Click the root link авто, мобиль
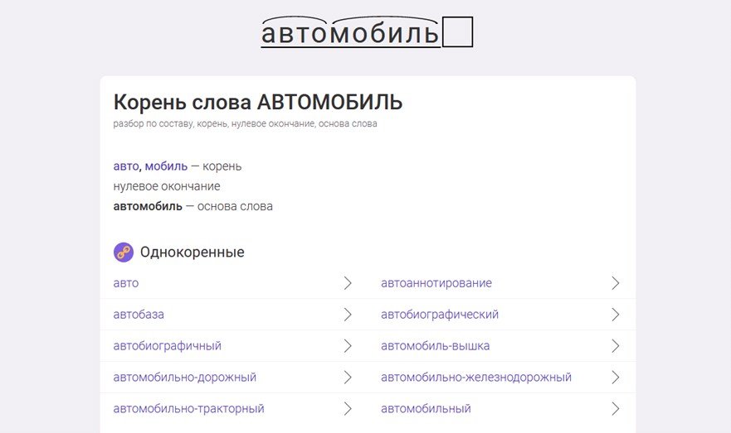Image resolution: width=731 pixels, height=433 pixels. pos(150,166)
